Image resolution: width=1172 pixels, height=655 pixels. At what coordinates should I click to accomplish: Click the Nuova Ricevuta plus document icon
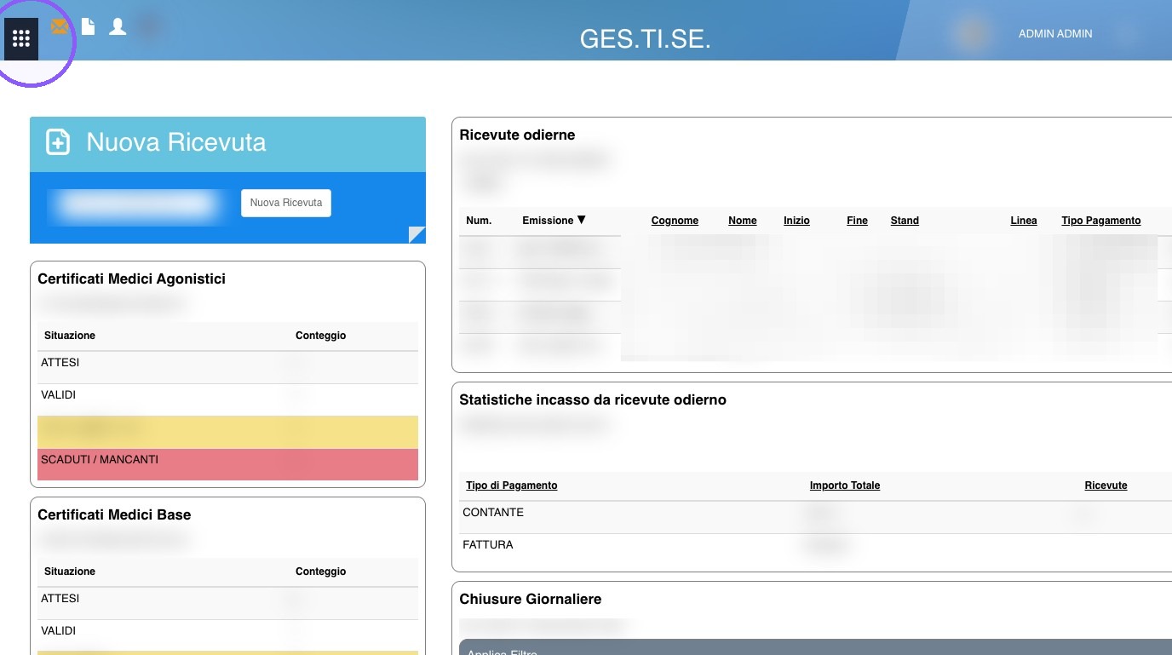click(x=58, y=142)
